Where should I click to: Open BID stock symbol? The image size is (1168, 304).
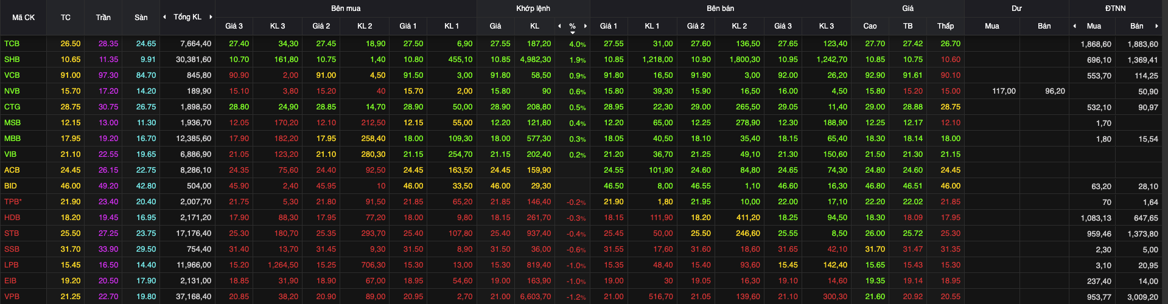[10, 186]
